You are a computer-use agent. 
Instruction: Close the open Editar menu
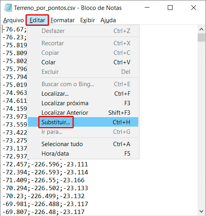click(37, 20)
